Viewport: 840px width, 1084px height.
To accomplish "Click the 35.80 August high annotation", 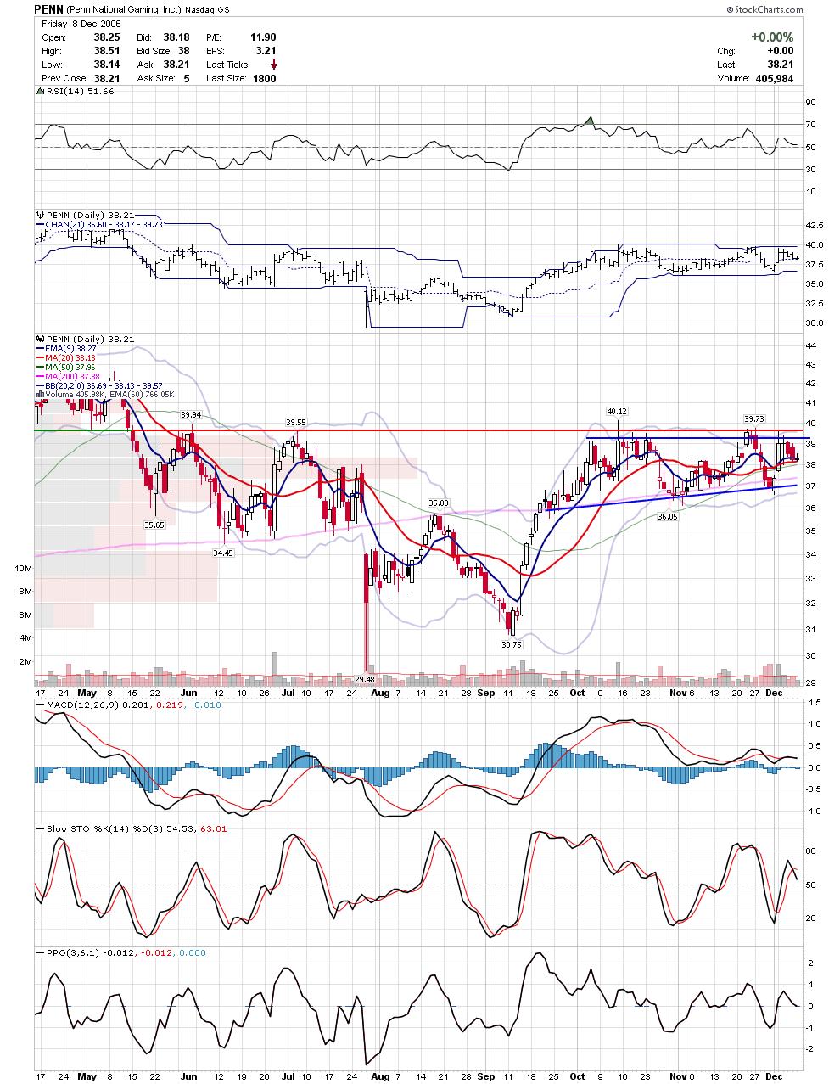I will (x=438, y=503).
